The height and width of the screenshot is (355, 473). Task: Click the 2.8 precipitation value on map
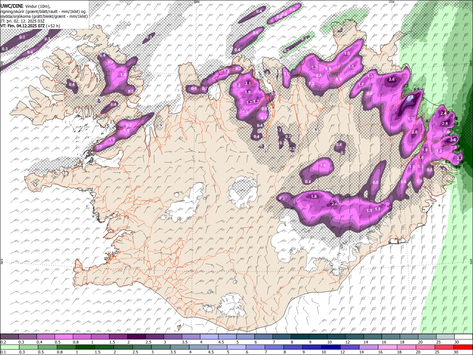pos(445,124)
